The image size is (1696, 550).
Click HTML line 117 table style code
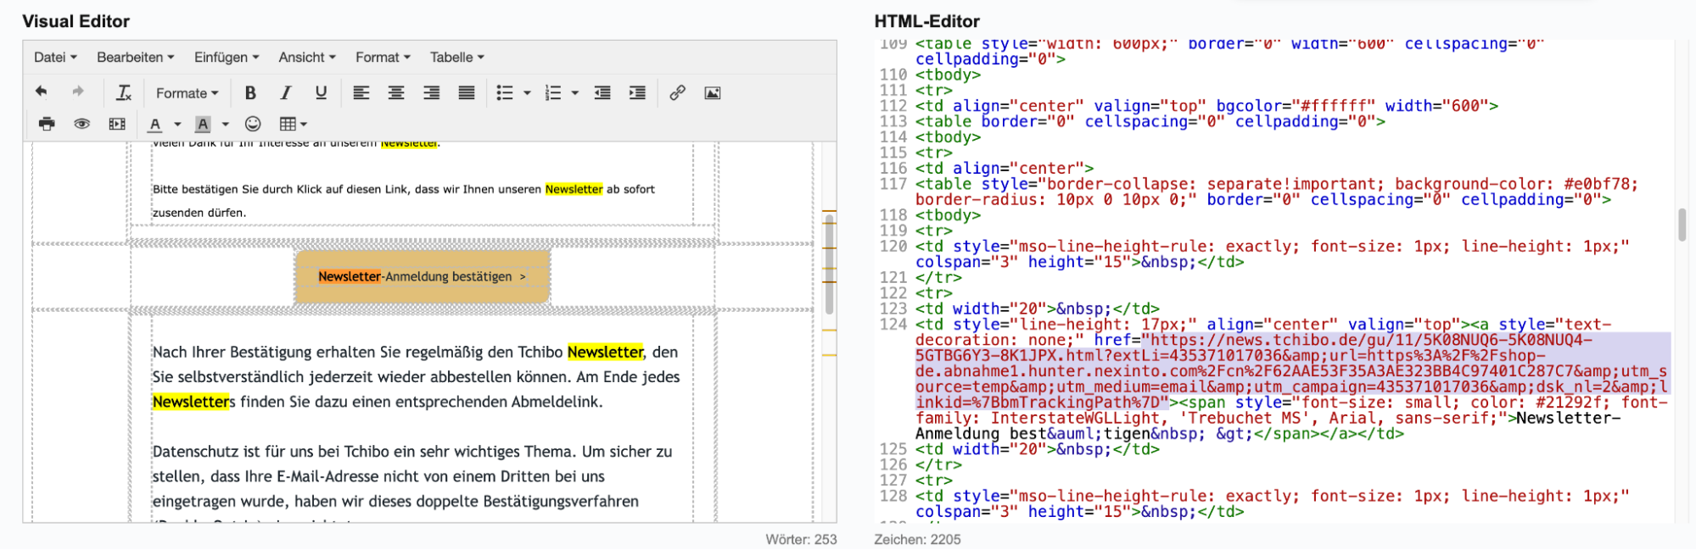point(1276,192)
